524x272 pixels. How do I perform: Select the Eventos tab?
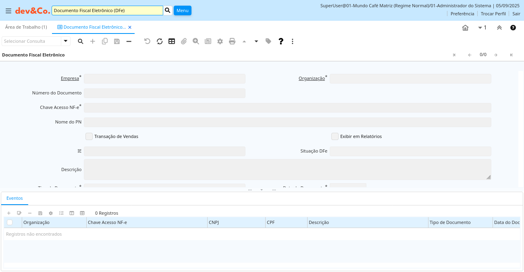coord(15,198)
